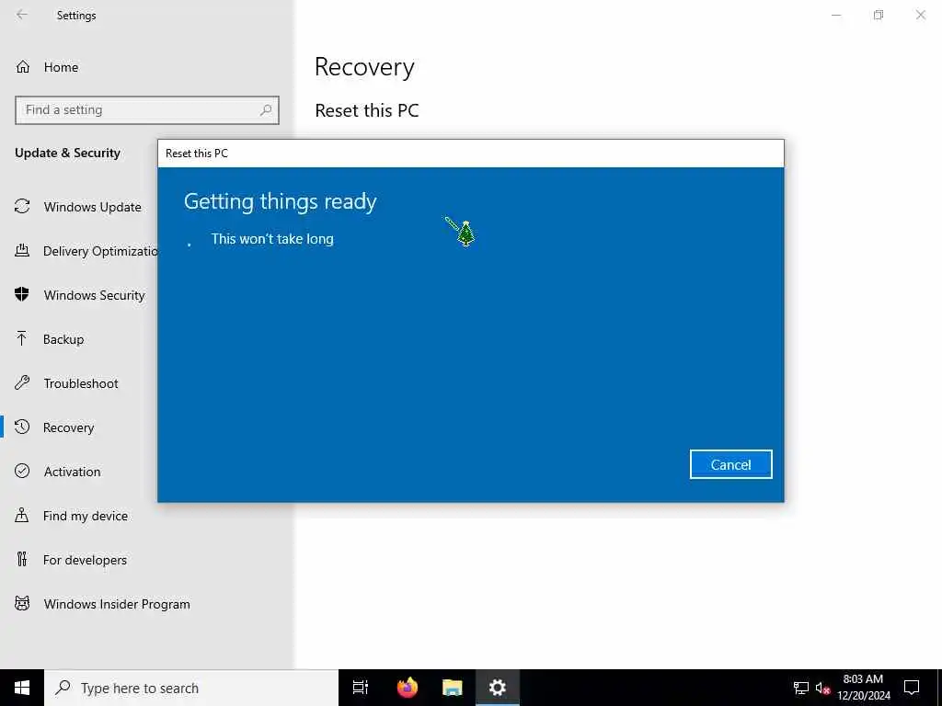Click the Windows Security shield icon
This screenshot has height=706, width=942.
(22, 294)
